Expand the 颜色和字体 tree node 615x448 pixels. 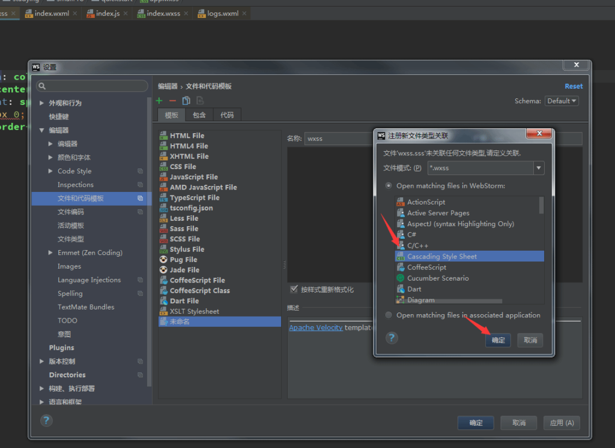click(50, 157)
